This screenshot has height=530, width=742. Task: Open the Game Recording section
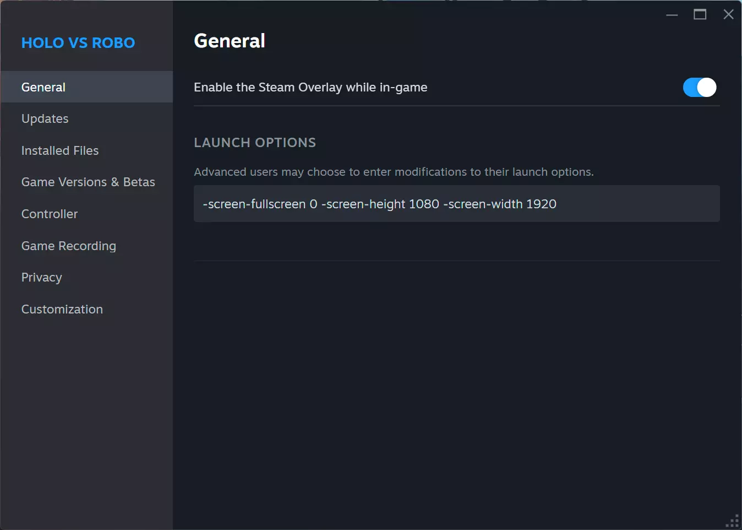coord(69,246)
